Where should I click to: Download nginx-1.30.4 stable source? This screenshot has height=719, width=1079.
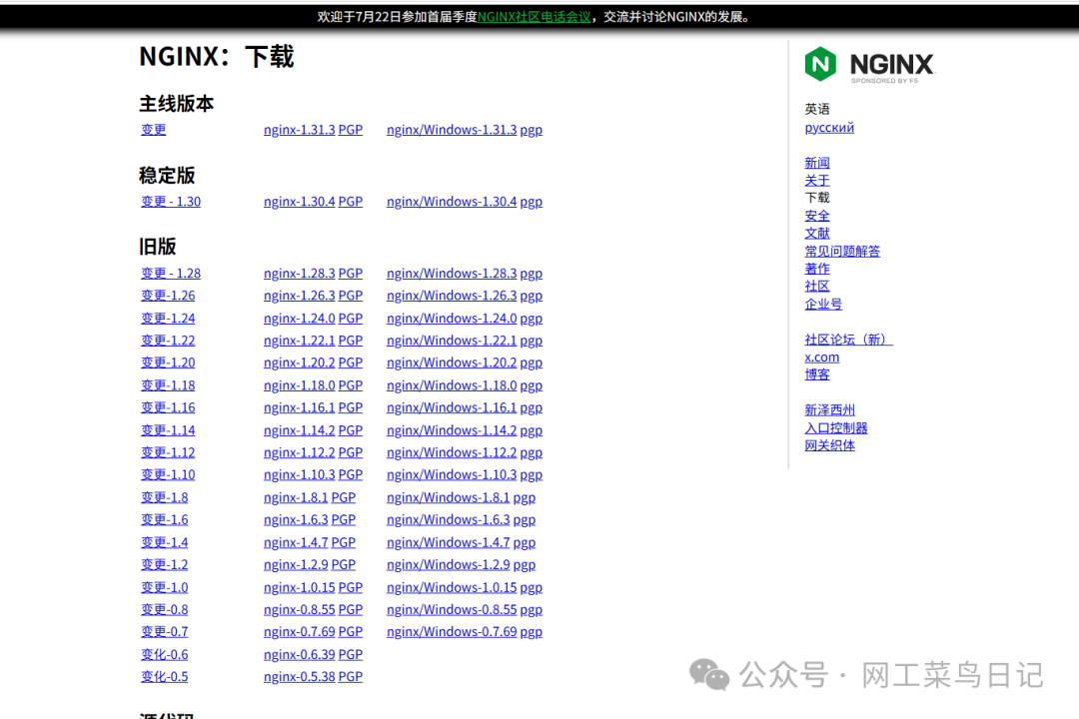pos(300,202)
